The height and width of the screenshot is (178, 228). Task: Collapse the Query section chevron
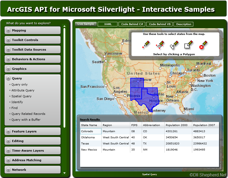[x=9, y=78]
